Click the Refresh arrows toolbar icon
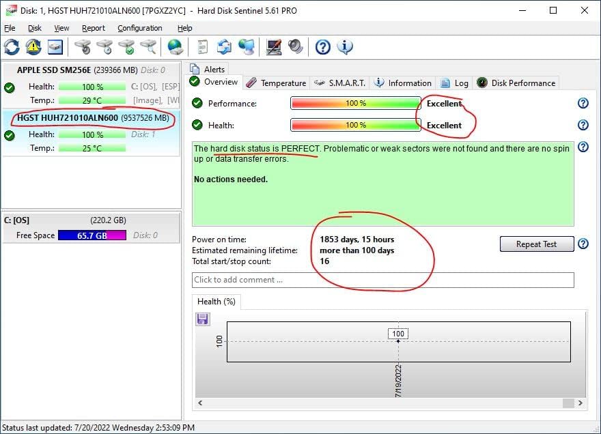601x434 pixels. [x=12, y=47]
